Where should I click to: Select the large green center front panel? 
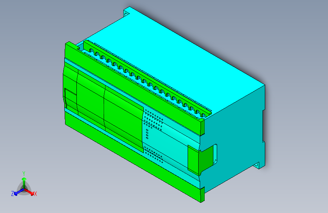(123, 119)
